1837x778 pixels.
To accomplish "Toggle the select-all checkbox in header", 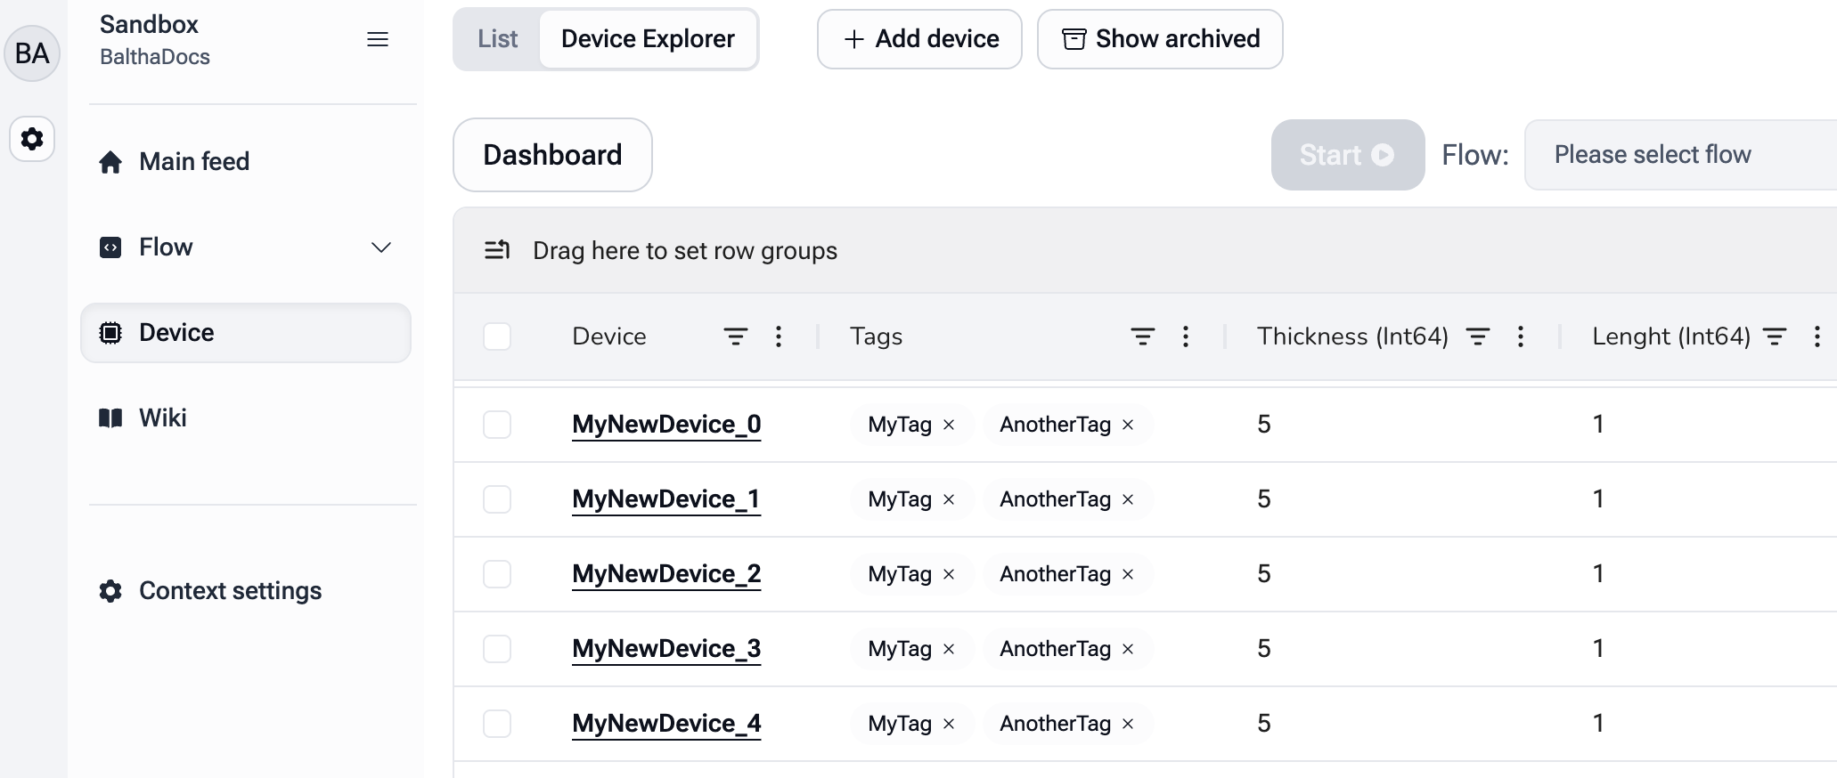I will pyautogui.click(x=497, y=336).
